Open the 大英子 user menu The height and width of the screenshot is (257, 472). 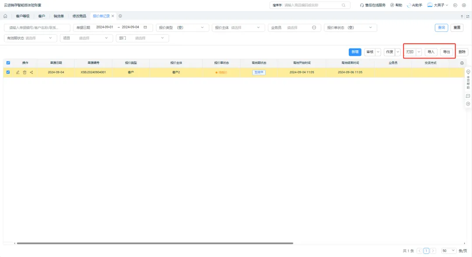coord(438,5)
